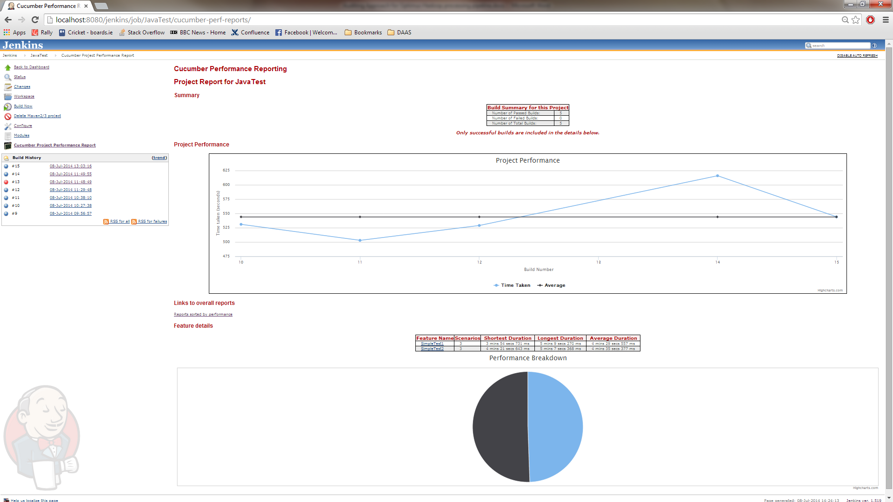Click the Changes notepad icon
This screenshot has height=502, width=893.
pos(8,87)
